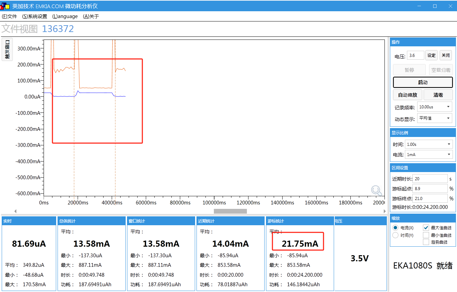Viewport: 457px width, 292px height.
Task: Click the 近期时长 input field
Action: (430, 179)
